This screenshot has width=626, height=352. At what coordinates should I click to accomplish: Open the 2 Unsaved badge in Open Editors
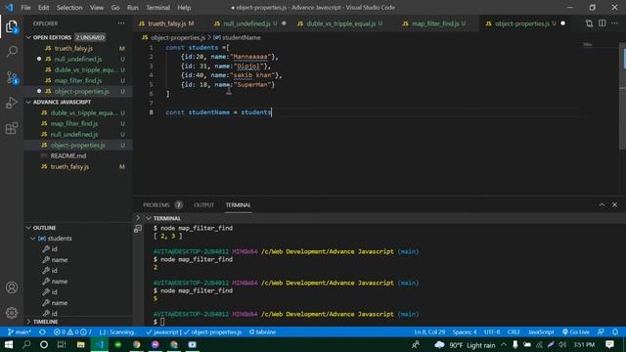[90, 37]
